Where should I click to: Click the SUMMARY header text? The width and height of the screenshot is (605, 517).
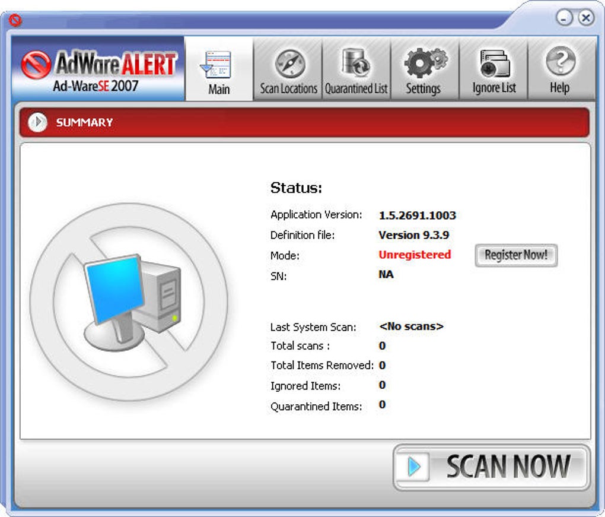(84, 122)
